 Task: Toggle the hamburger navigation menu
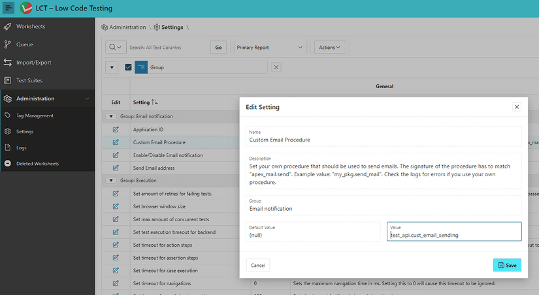8,8
